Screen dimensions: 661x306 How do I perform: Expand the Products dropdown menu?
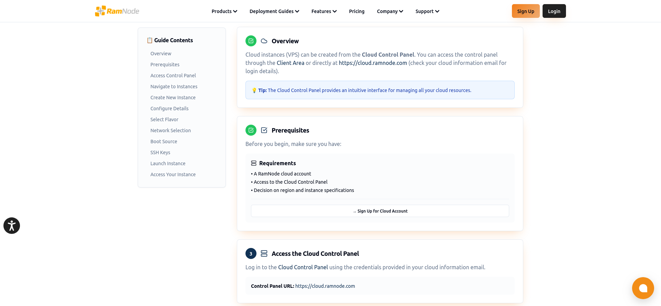pos(224,11)
